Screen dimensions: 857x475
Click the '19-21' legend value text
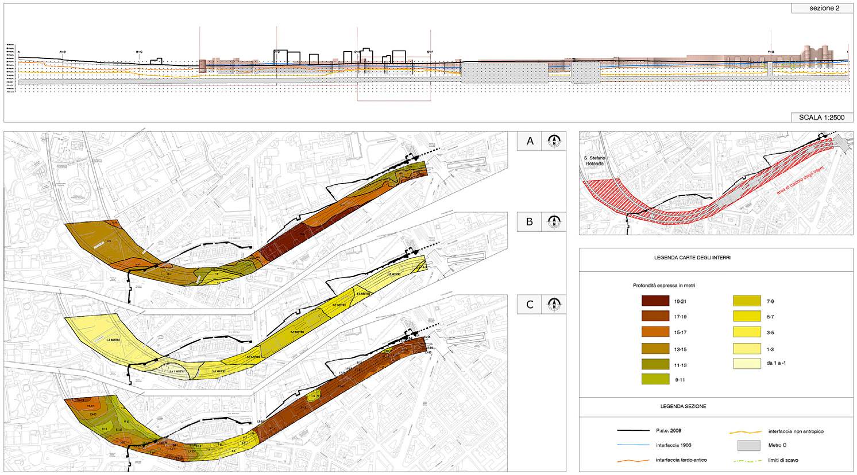[x=680, y=301]
